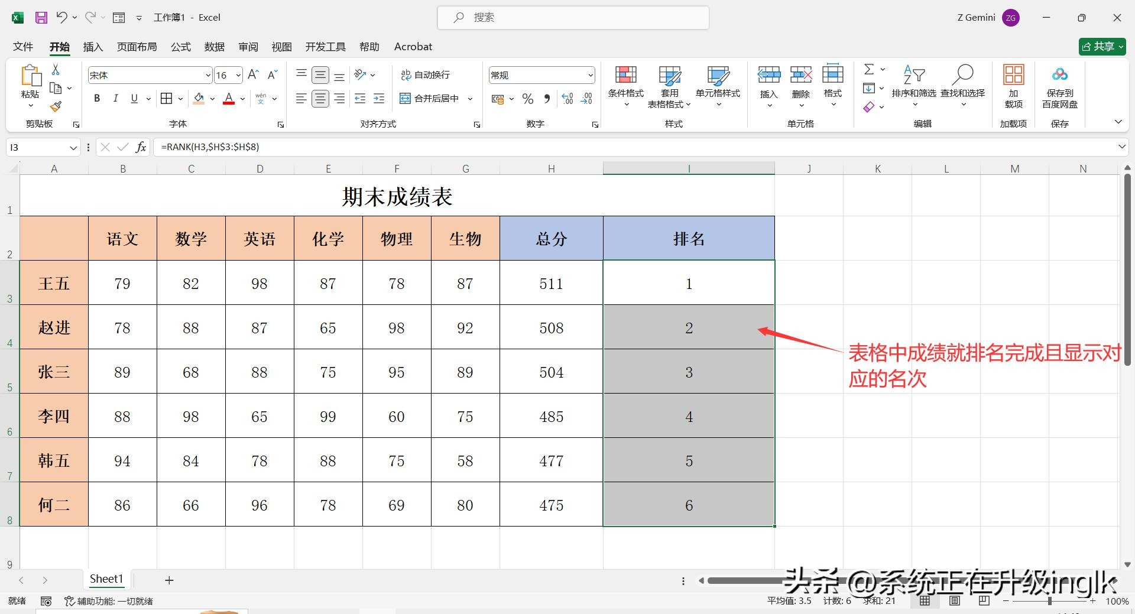
Task: Expand the number format dropdown (常规)
Action: pyautogui.click(x=590, y=76)
